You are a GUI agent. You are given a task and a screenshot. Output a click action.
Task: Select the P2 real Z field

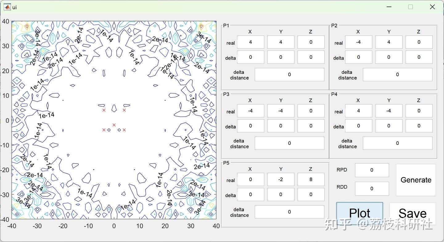(x=419, y=42)
